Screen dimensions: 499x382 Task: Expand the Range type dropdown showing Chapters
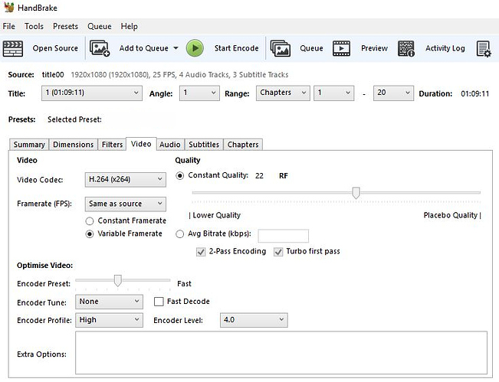283,93
